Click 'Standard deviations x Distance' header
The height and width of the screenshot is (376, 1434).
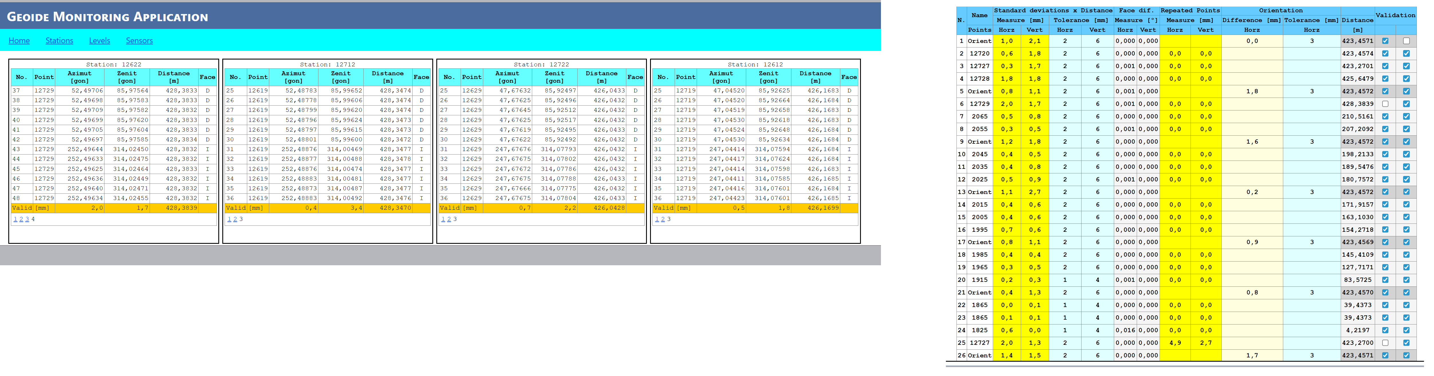[x=1053, y=11]
